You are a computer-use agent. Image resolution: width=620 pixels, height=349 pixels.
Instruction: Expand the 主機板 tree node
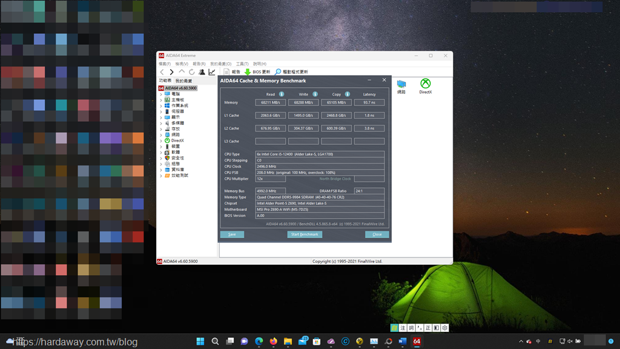(x=161, y=100)
